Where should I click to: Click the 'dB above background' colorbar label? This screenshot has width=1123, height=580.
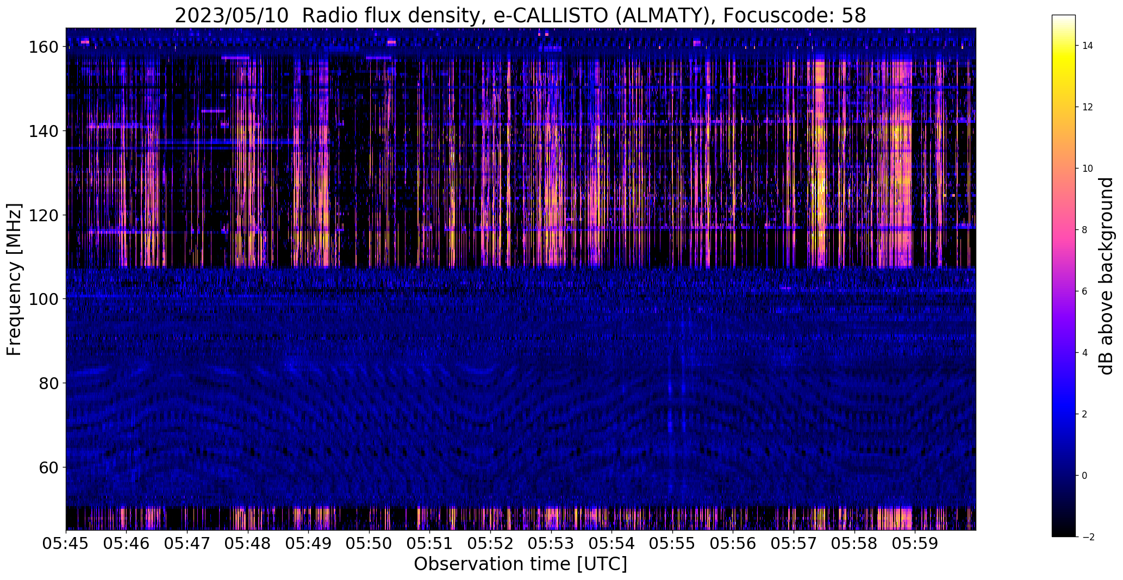point(1106,276)
